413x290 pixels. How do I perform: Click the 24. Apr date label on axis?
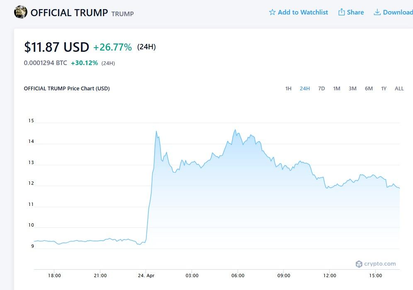tap(146, 275)
